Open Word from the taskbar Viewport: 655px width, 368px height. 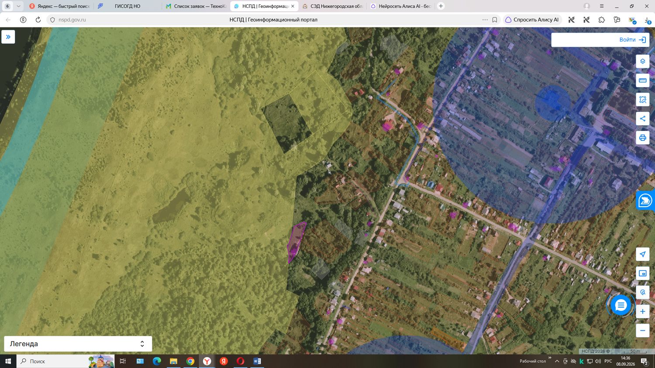coord(257,361)
